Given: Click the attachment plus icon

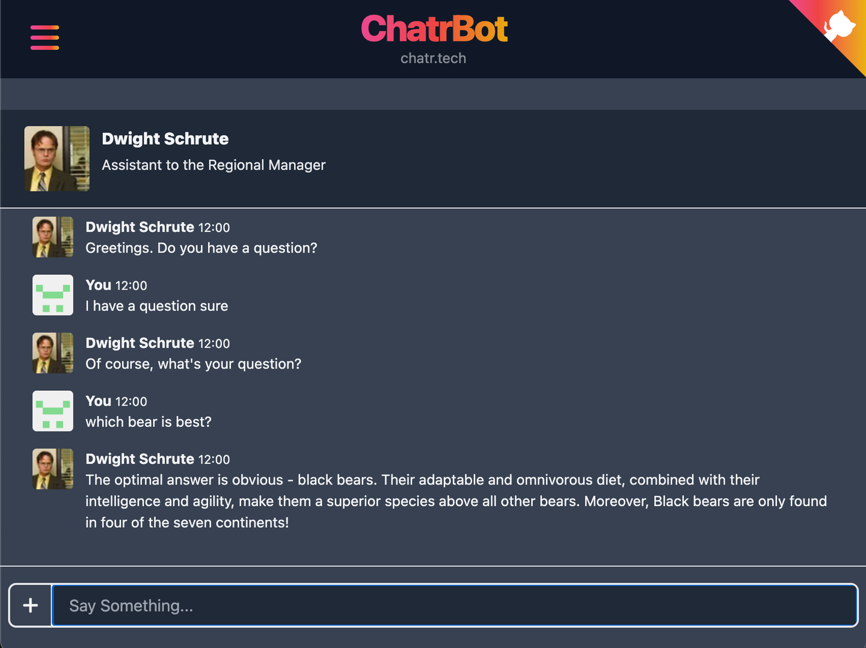Looking at the screenshot, I should (29, 605).
